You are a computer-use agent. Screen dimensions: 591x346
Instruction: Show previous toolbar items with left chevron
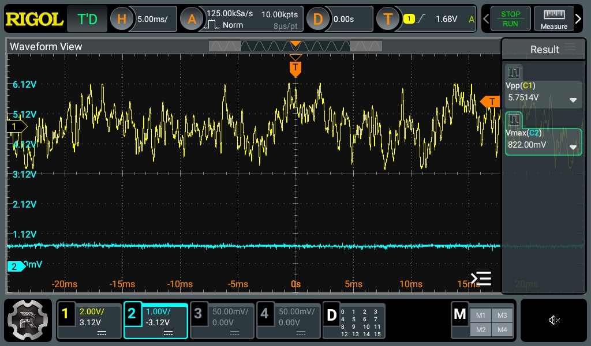[486, 18]
